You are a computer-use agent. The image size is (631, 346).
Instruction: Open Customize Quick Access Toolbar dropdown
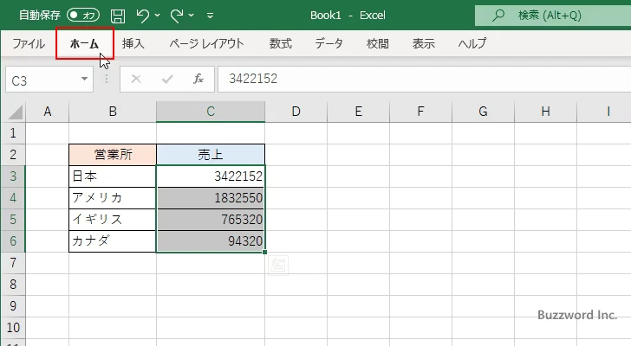coord(210,16)
